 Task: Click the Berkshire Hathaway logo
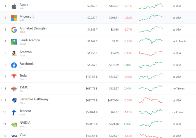14,100
